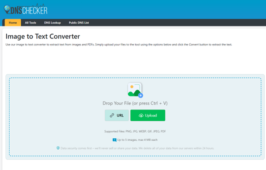This screenshot has height=170, width=266.
Task: Click the description paragraph starting "Use our image to text converter"
Action: click(119, 45)
